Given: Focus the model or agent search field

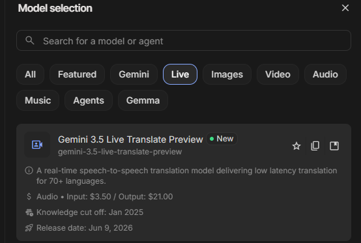Looking at the screenshot, I should [184, 40].
